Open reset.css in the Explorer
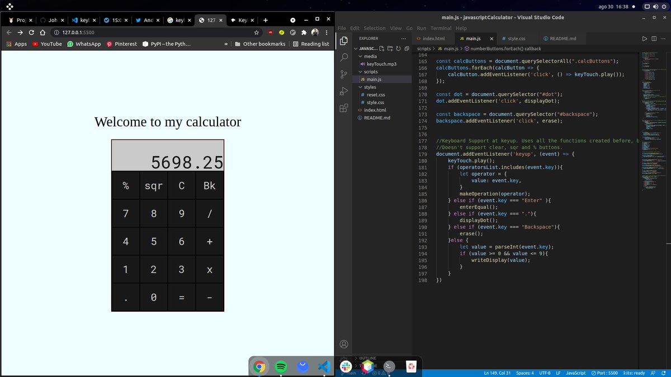Viewport: 671px width, 377px height. tap(375, 95)
